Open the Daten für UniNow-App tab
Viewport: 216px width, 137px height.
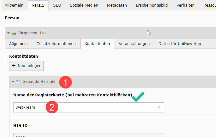179,44
